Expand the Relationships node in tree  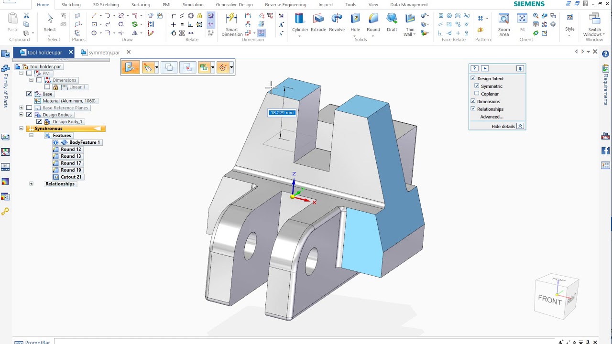pos(31,184)
